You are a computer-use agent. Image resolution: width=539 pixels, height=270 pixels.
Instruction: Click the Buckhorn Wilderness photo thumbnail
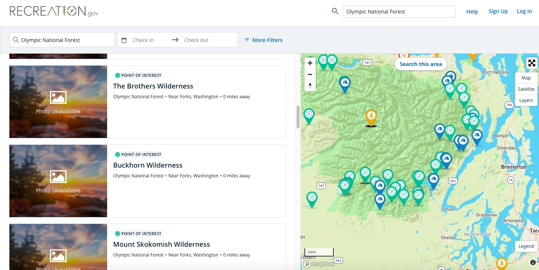[x=58, y=181]
